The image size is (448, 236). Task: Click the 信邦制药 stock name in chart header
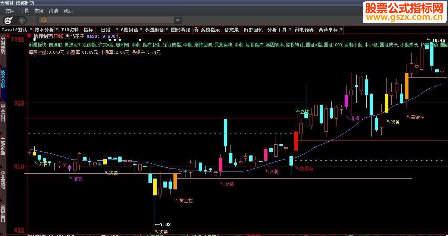tap(43, 36)
